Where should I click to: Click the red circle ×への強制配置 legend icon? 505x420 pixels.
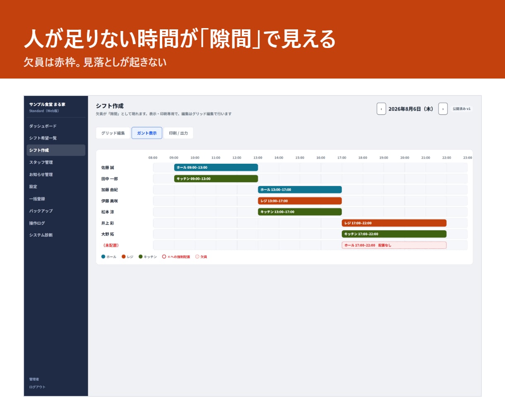tap(164, 257)
